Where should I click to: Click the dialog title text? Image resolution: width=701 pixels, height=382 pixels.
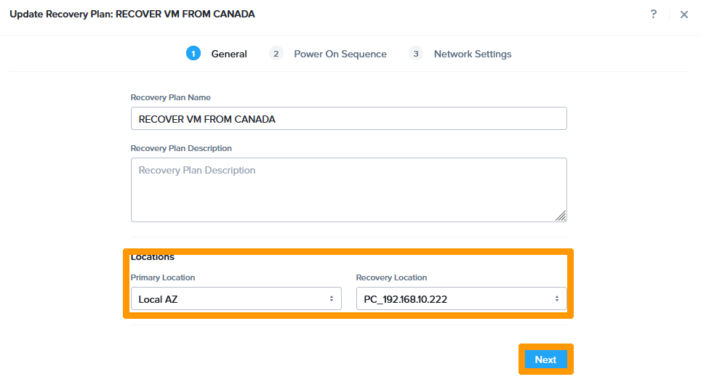[x=132, y=15]
